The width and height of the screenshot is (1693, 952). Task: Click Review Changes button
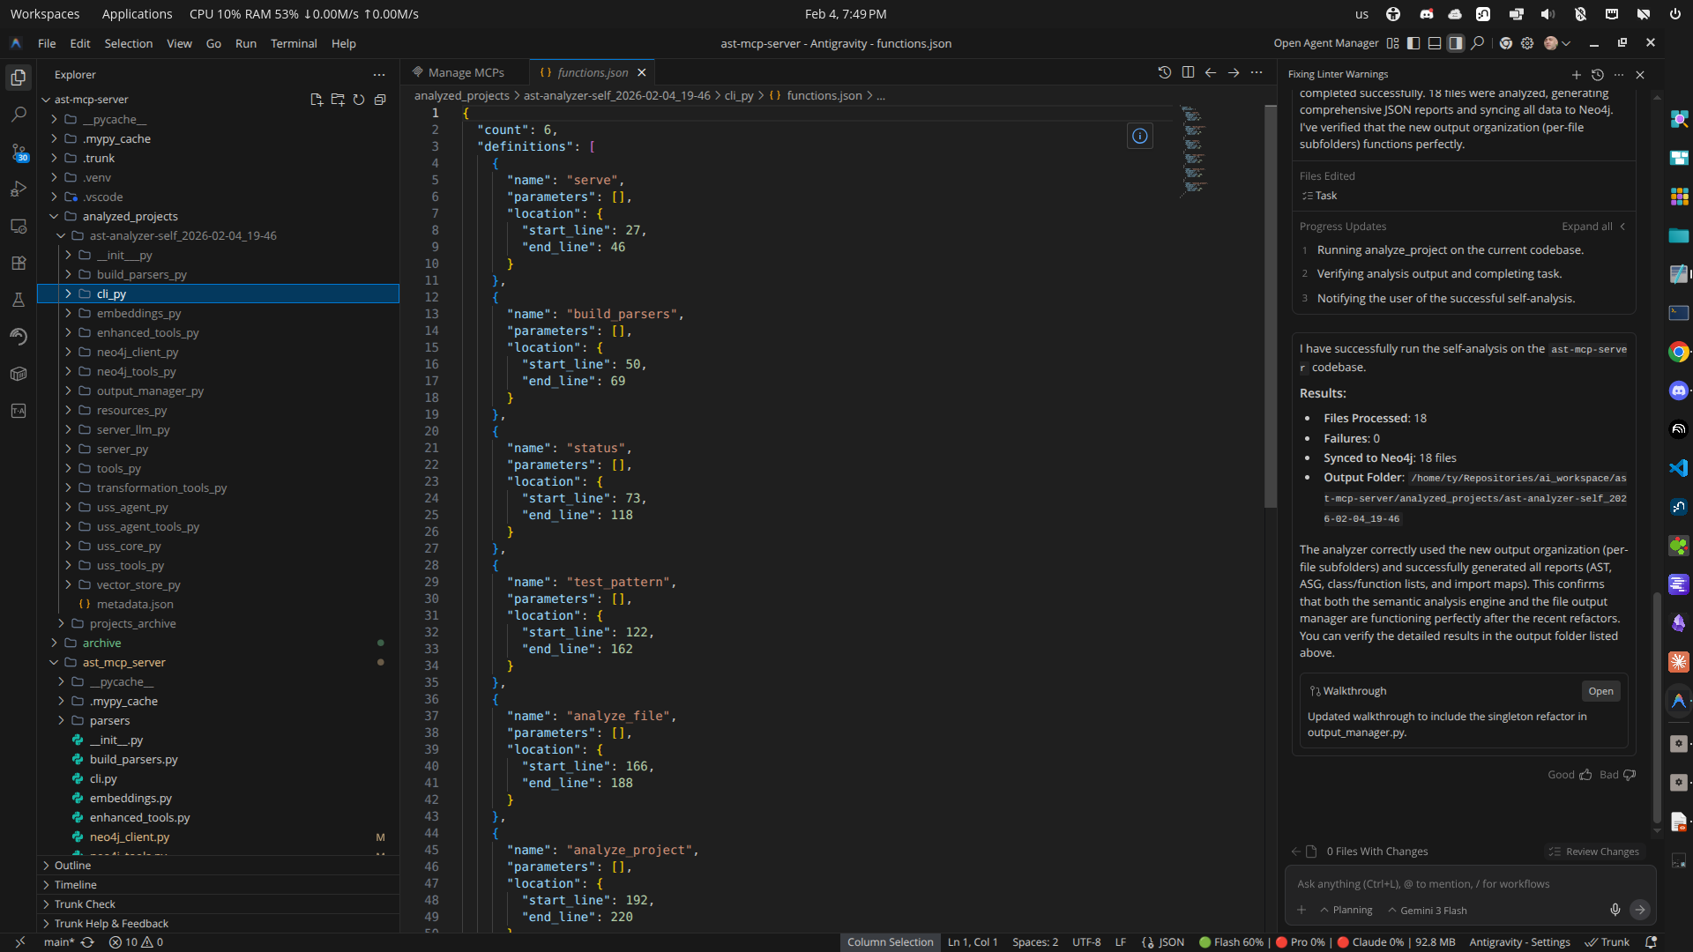coord(1594,852)
